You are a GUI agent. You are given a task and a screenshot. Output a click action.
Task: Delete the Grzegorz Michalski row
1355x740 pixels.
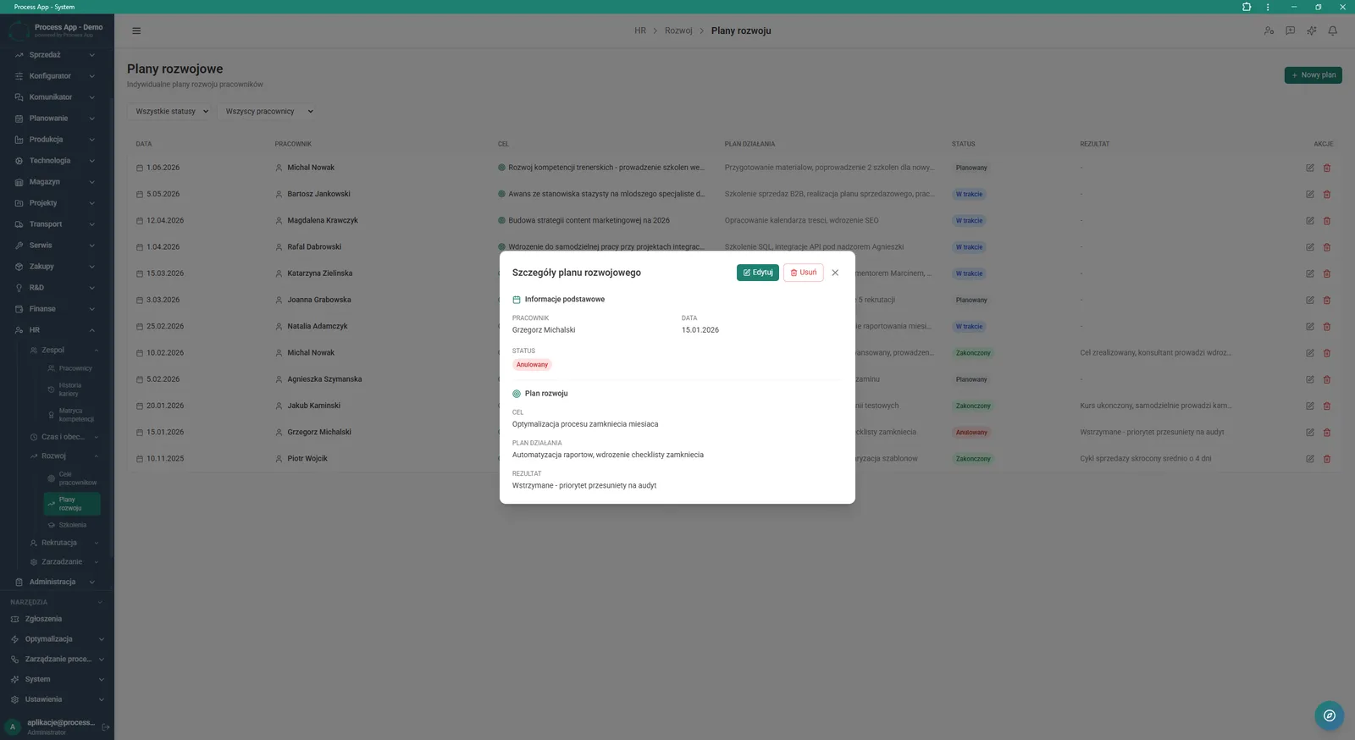click(x=1327, y=432)
